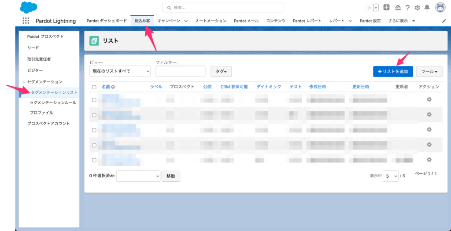This screenshot has height=231, width=451.
Task: Click the フィルター input field
Action: [x=180, y=71]
